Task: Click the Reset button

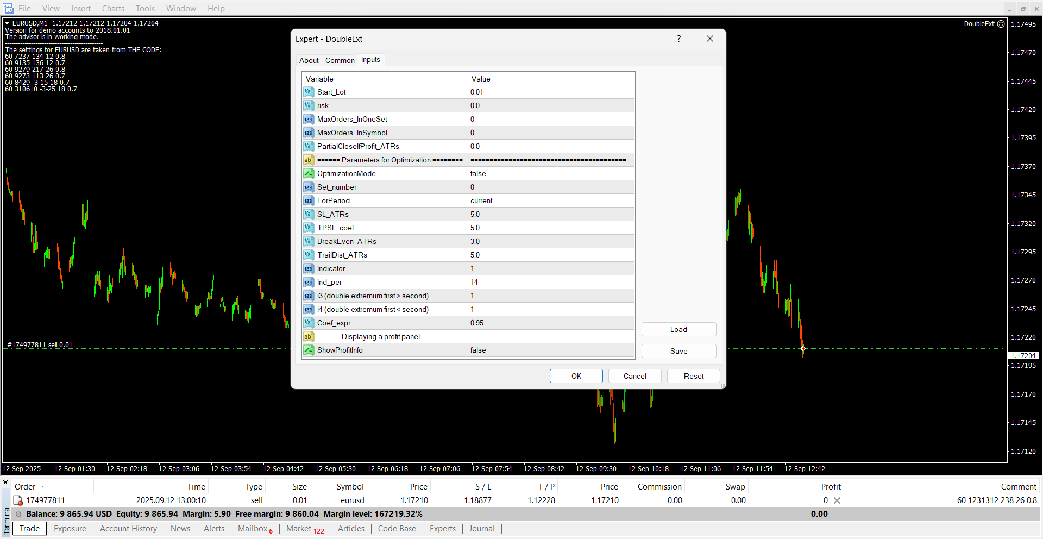Action: pyautogui.click(x=693, y=376)
